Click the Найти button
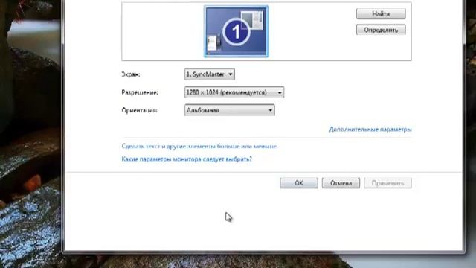The height and width of the screenshot is (268, 476). tap(381, 13)
